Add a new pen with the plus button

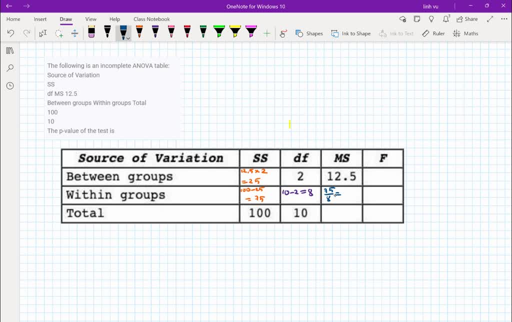(x=267, y=33)
